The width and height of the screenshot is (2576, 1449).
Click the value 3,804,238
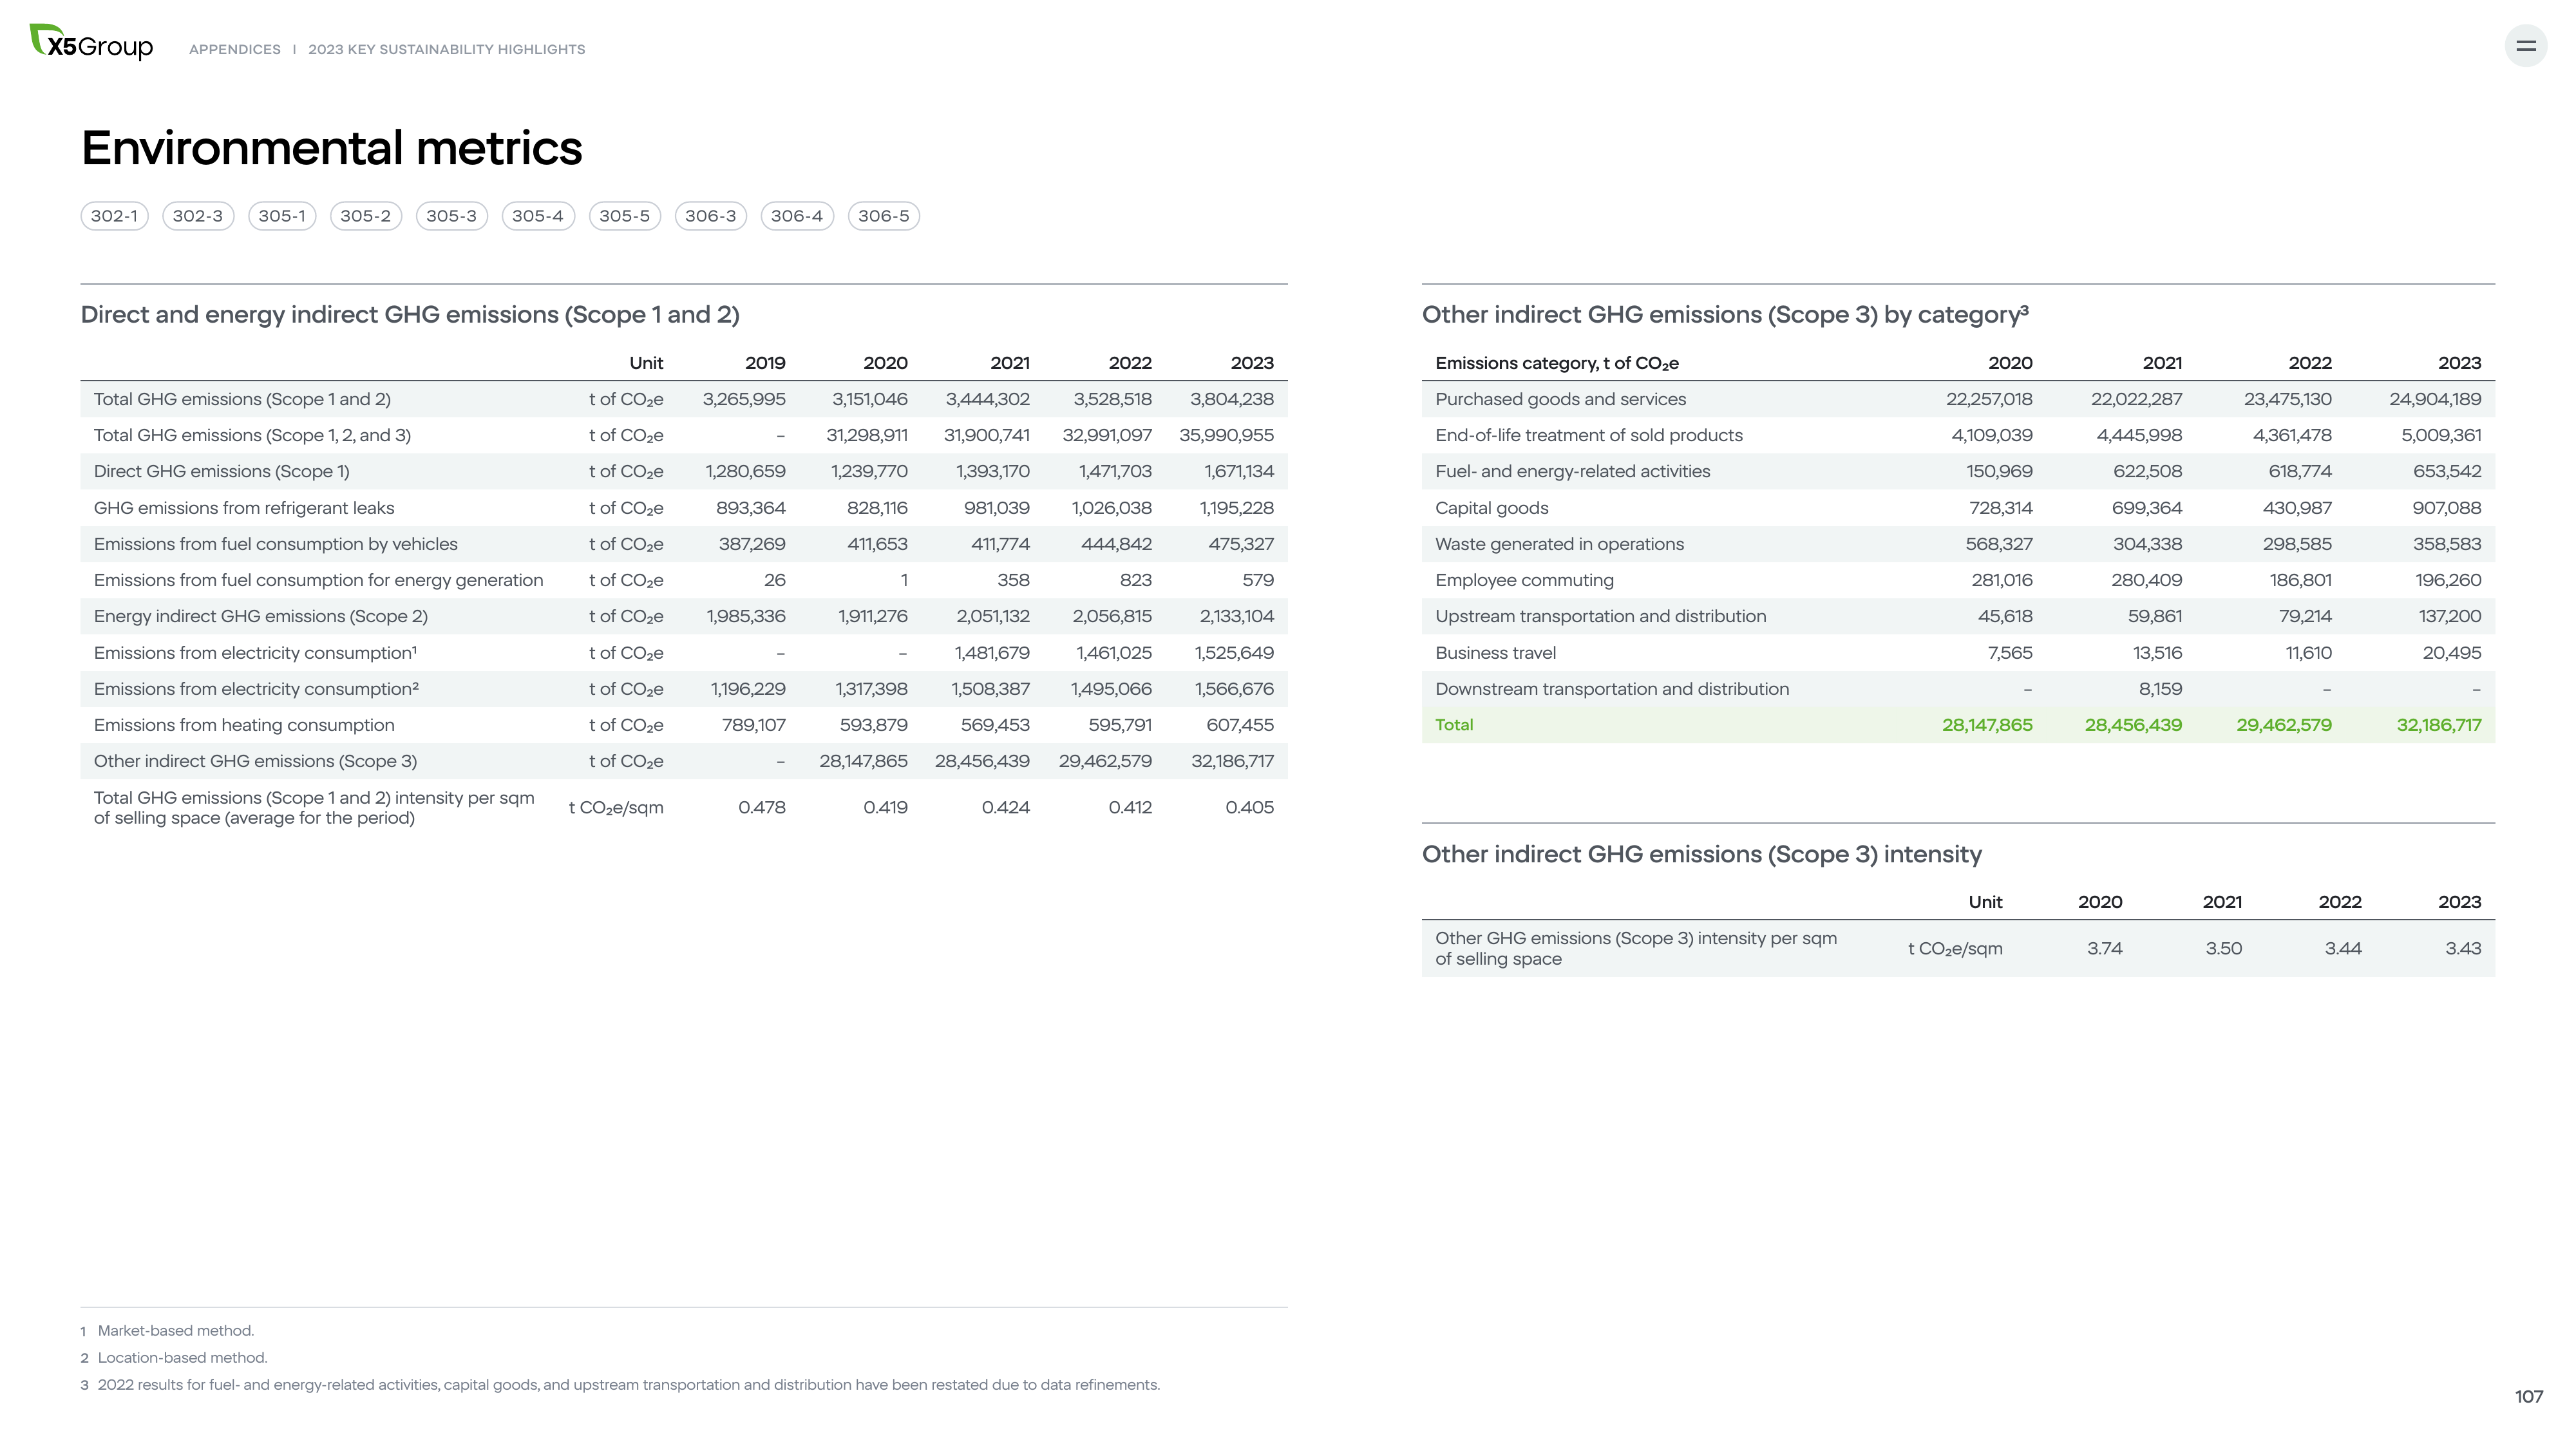click(1232, 399)
